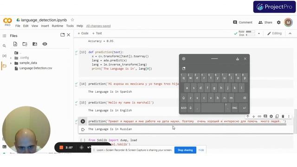Tap the &123 symbols key
The image size is (297, 167).
pos(184,108)
